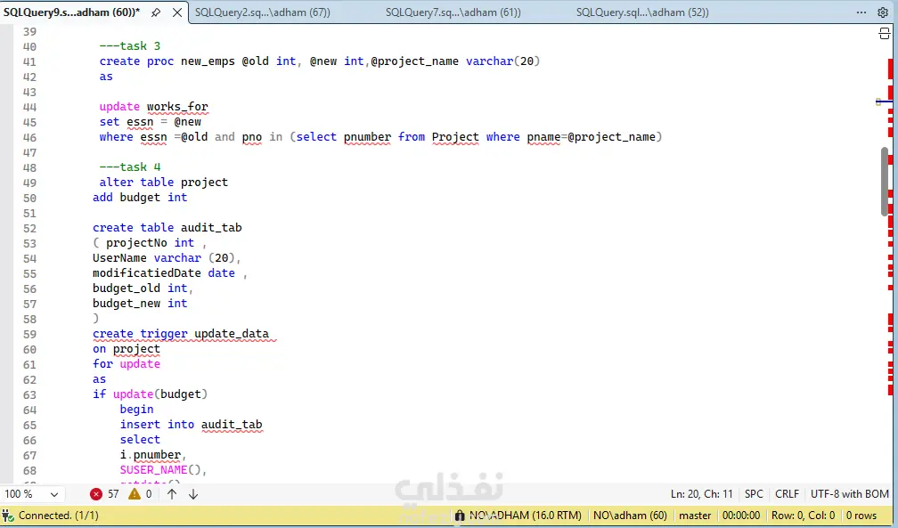Click the ---task 4 comment line
898x528 pixels.
pos(130,167)
